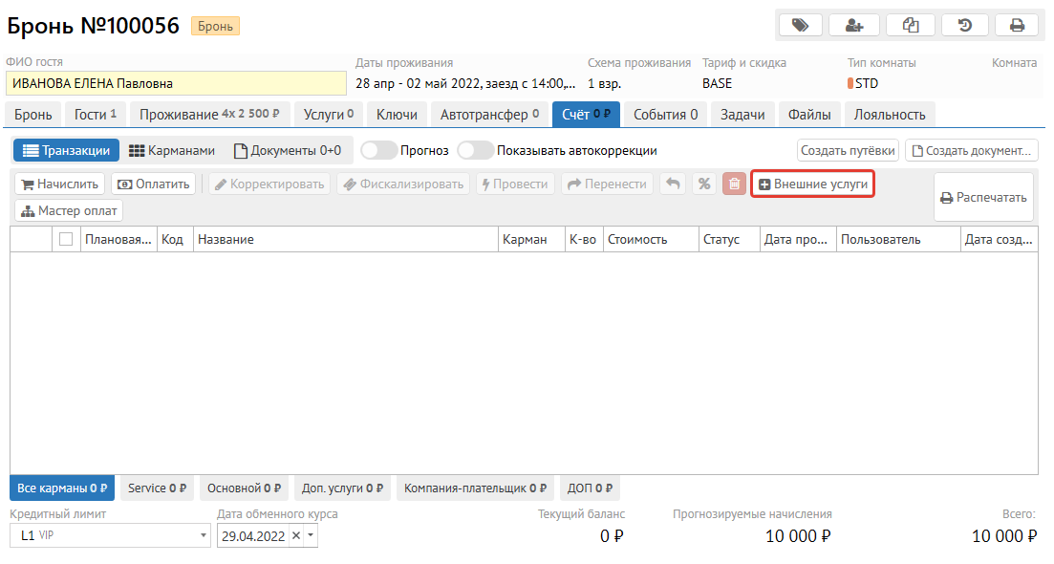Switch to the Проживание tab
Screen dimensions: 1054x564
tap(208, 115)
